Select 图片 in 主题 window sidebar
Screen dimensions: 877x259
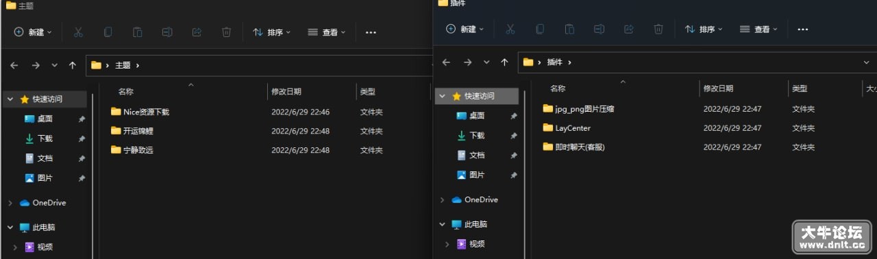(45, 178)
